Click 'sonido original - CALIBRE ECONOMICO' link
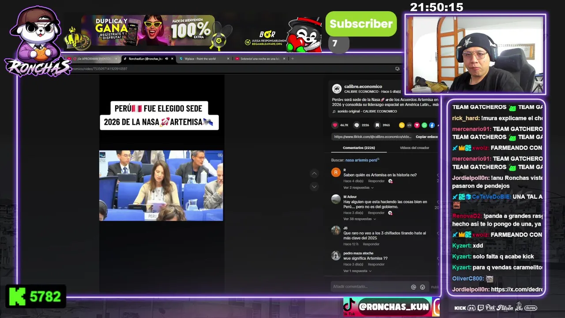565x318 pixels. 367,111
